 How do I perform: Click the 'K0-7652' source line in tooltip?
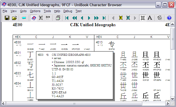click(x=57, y=89)
